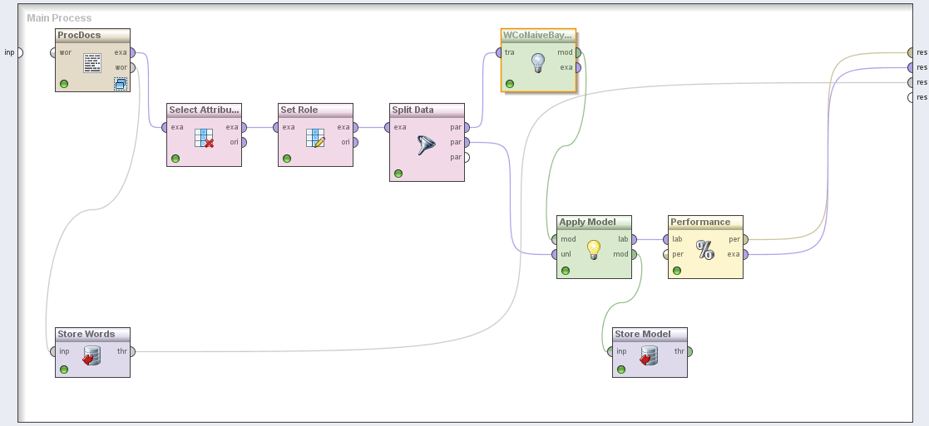Click the unconnected third 'par' port on Split Data

467,157
